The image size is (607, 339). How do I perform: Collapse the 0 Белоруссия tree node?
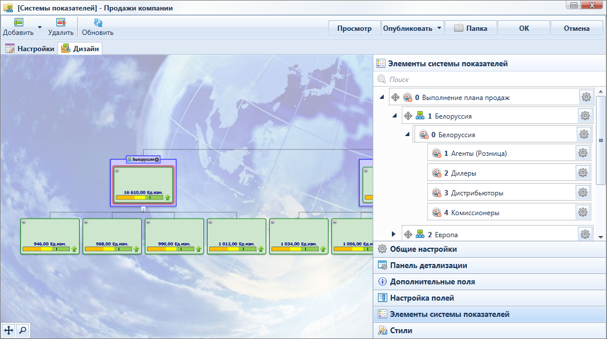coord(407,134)
